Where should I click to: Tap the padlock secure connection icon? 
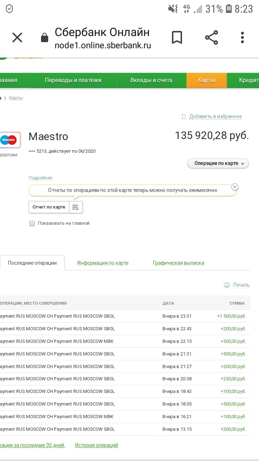[45, 37]
